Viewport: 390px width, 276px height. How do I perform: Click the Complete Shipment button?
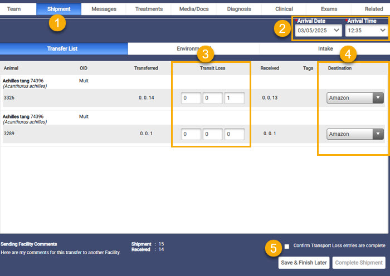click(x=359, y=263)
